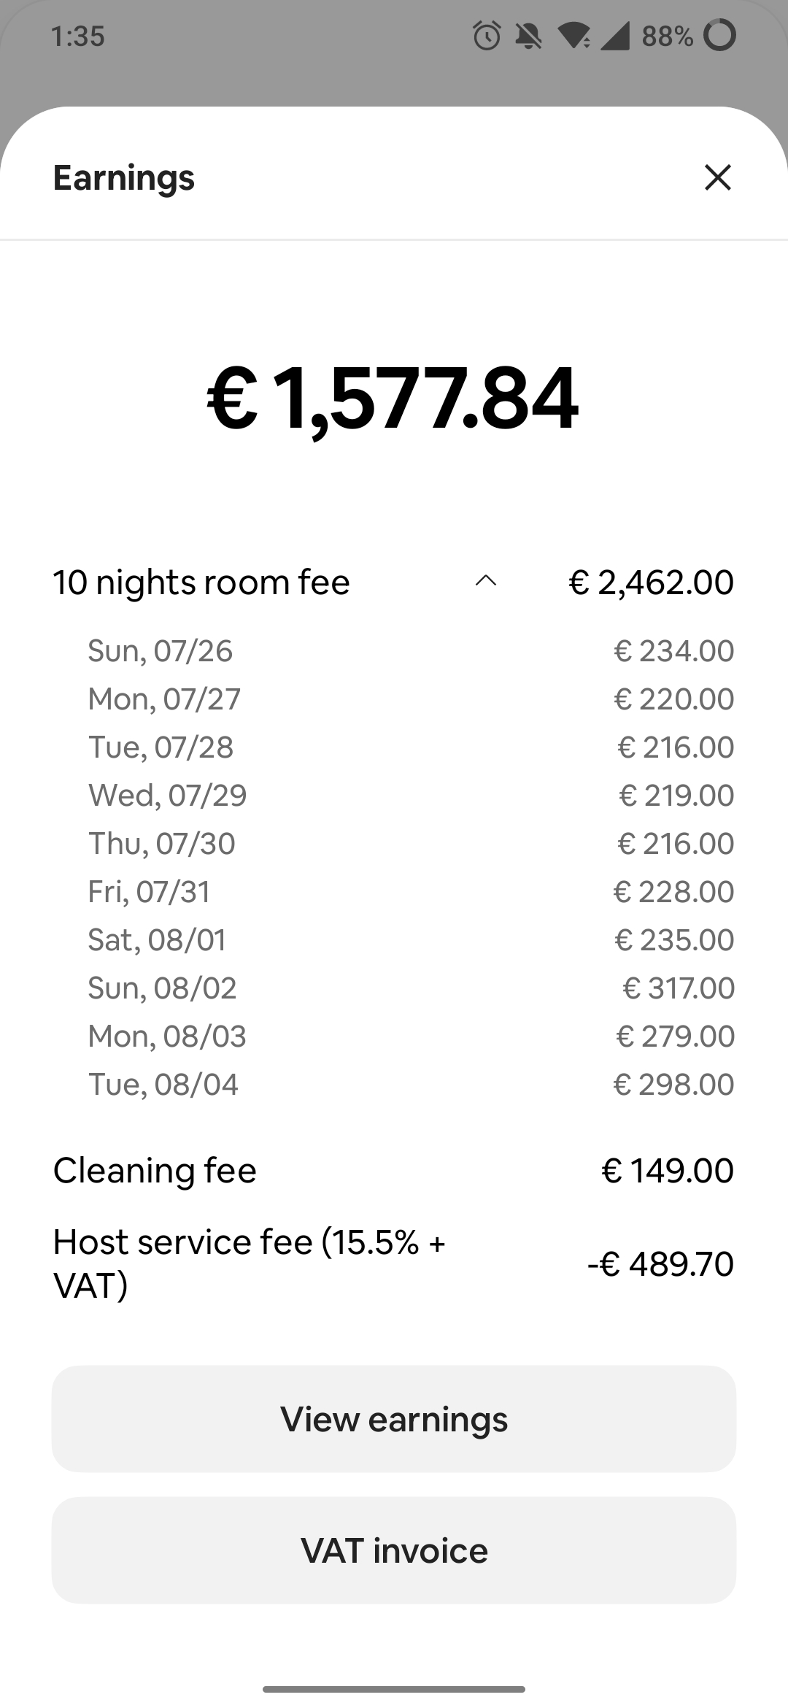Tap the Cleaning fee line item

click(x=394, y=1170)
